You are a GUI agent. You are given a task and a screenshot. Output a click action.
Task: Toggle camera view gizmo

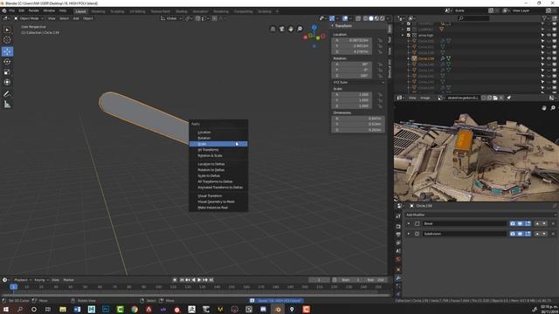pos(282,29)
